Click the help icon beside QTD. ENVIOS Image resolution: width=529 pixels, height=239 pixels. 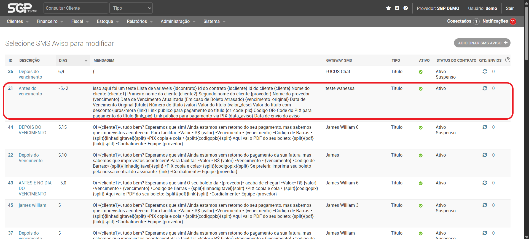coord(507,60)
